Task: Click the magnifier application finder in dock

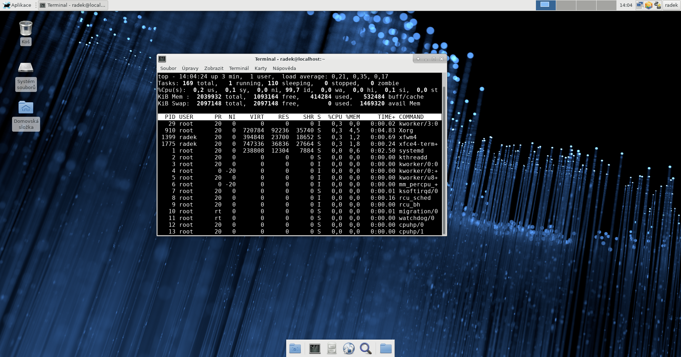Action: 366,348
